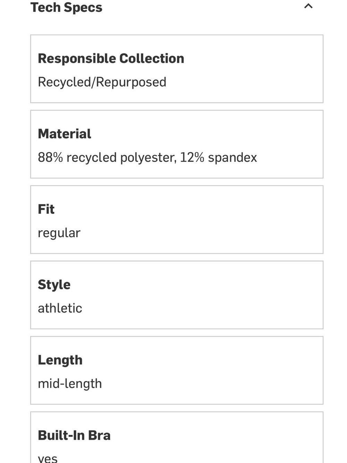Select the Length spec heading
Image resolution: width=347 pixels, height=463 pixels.
[60, 360]
